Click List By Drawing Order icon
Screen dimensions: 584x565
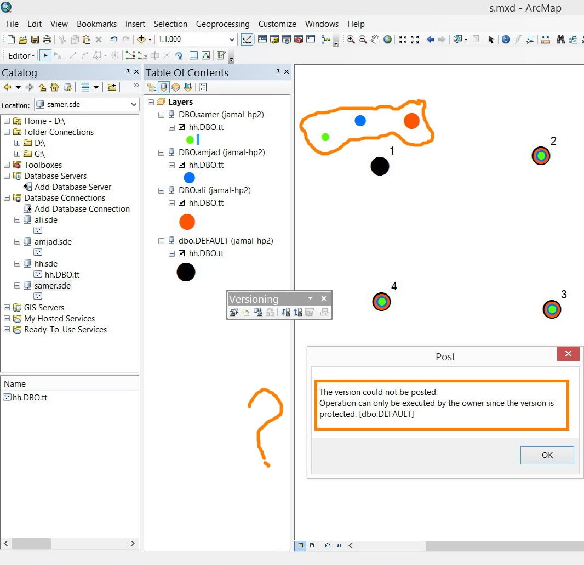click(x=152, y=87)
